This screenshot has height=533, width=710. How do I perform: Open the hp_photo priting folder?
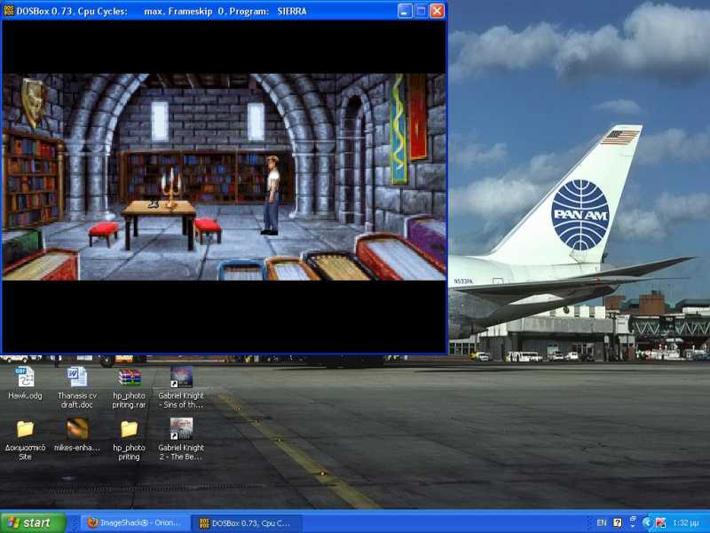pyautogui.click(x=130, y=429)
